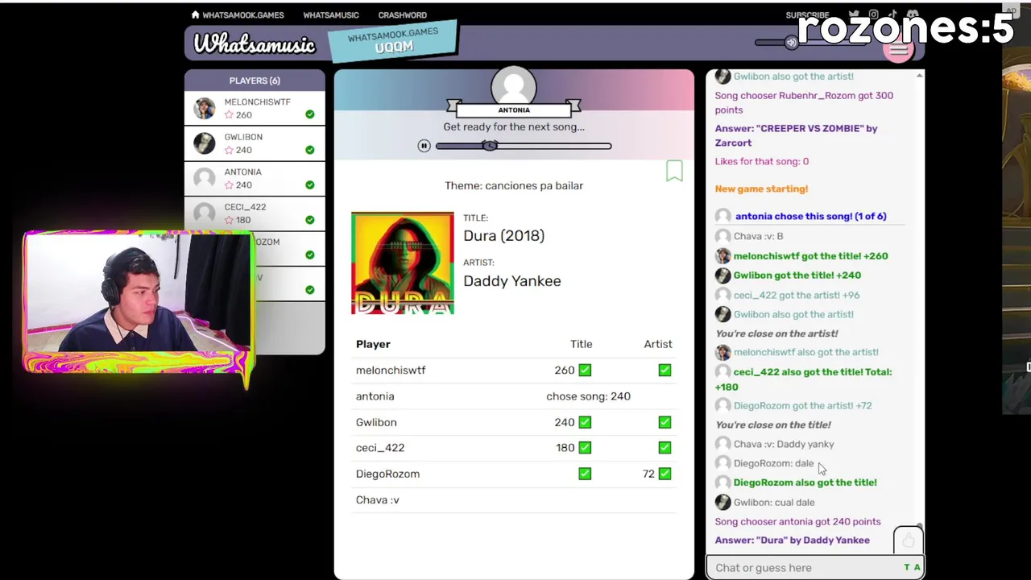This screenshot has width=1031, height=580.
Task: Click Gwlibon's artist green checkmark
Action: click(665, 422)
